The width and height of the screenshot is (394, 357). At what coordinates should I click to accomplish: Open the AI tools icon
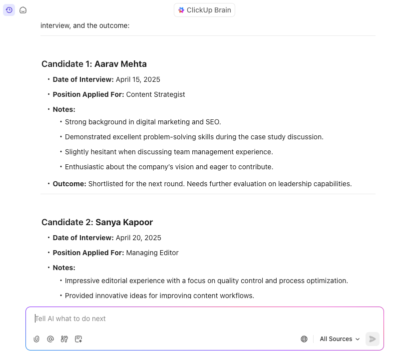click(x=64, y=339)
